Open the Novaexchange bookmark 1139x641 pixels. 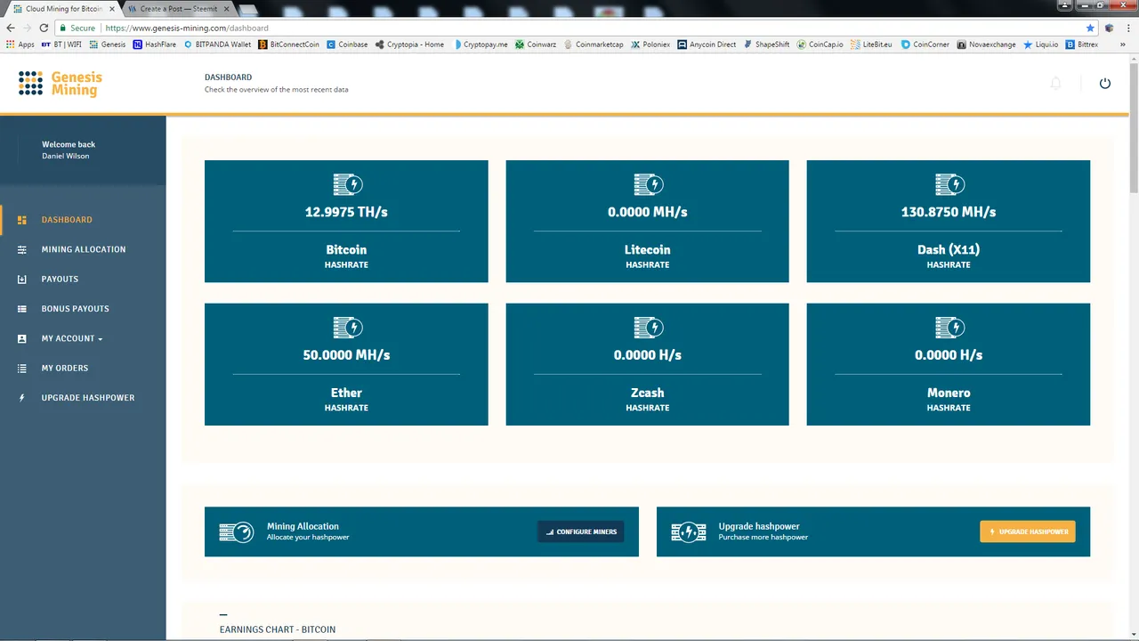(x=987, y=45)
